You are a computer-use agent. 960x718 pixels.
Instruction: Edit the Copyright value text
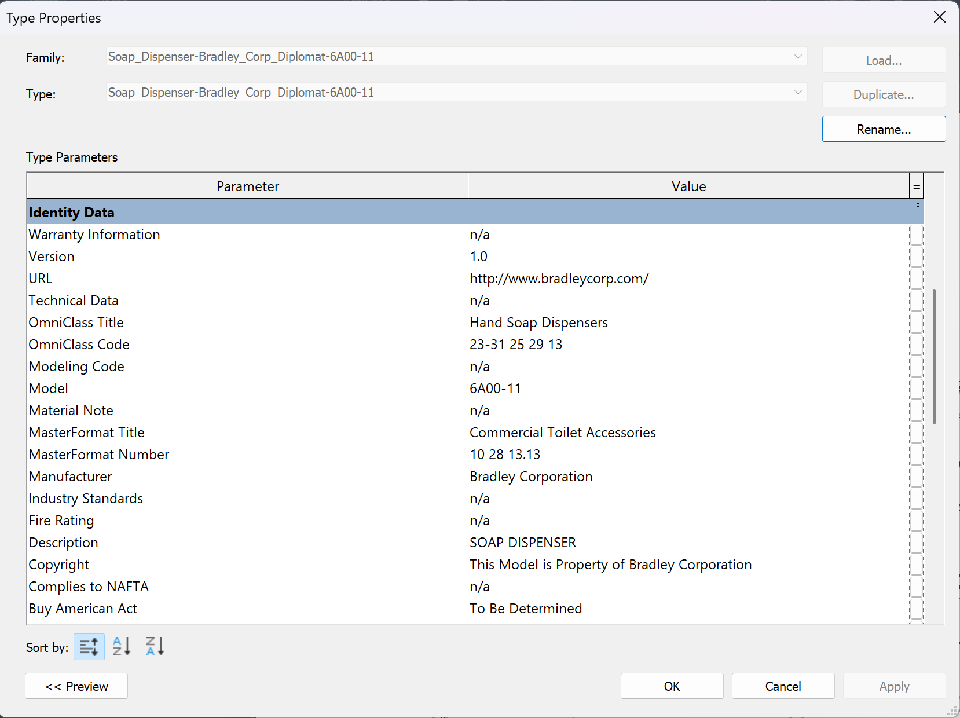pyautogui.click(x=688, y=565)
